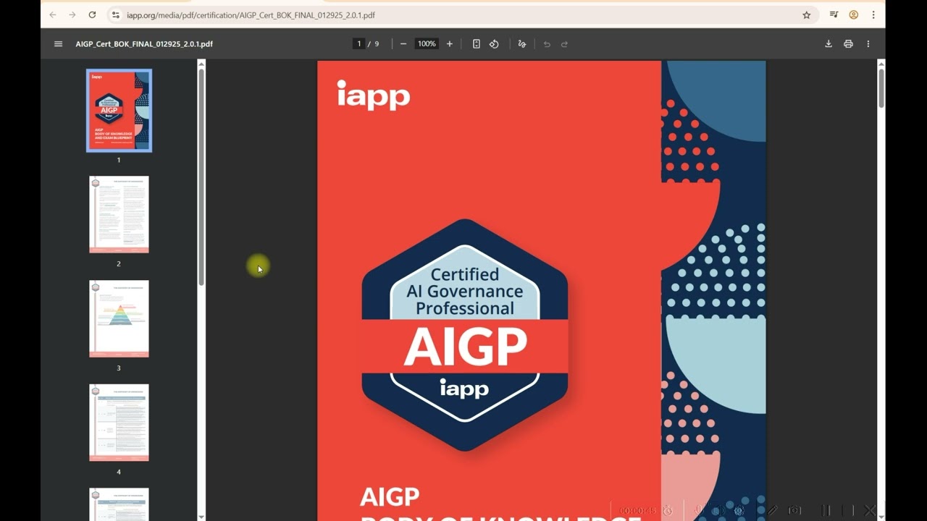Open the Chrome profile avatar
The height and width of the screenshot is (521, 927).
(x=853, y=14)
